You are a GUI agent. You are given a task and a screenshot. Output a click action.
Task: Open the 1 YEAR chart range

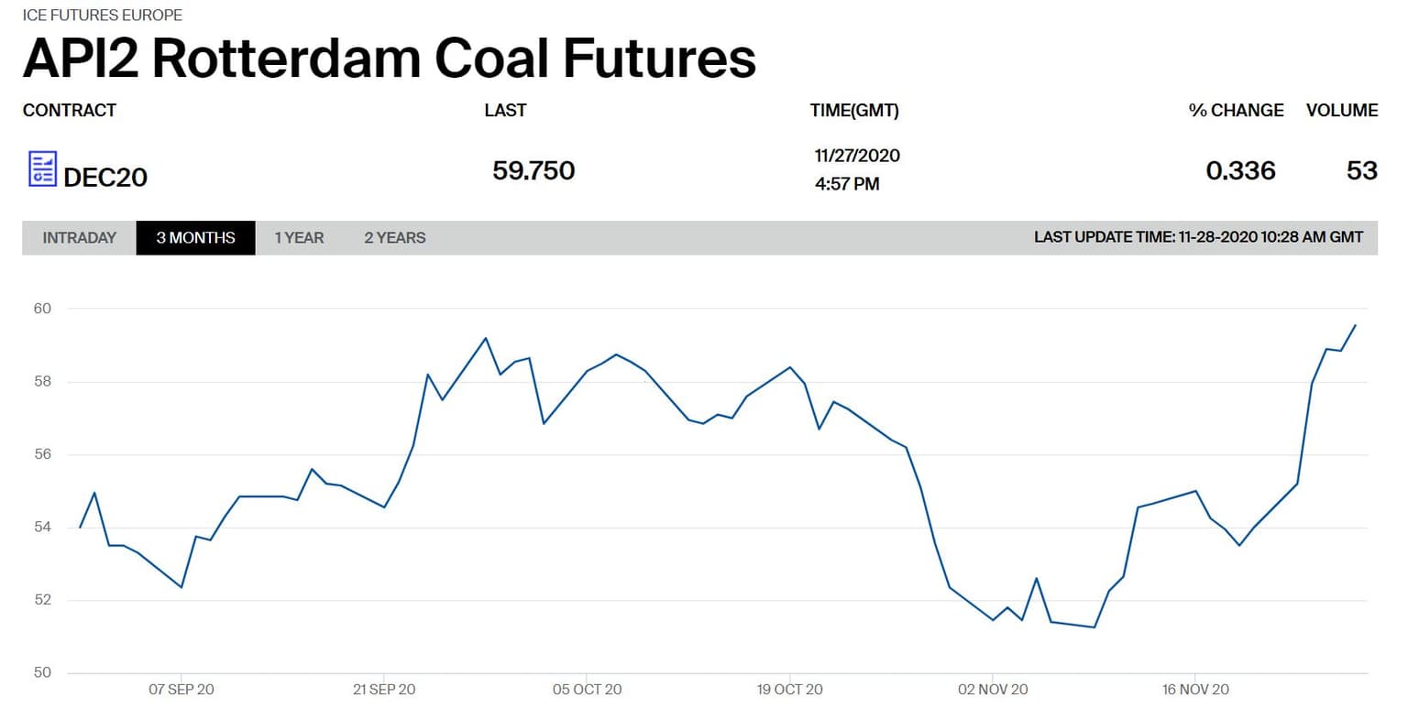point(299,238)
